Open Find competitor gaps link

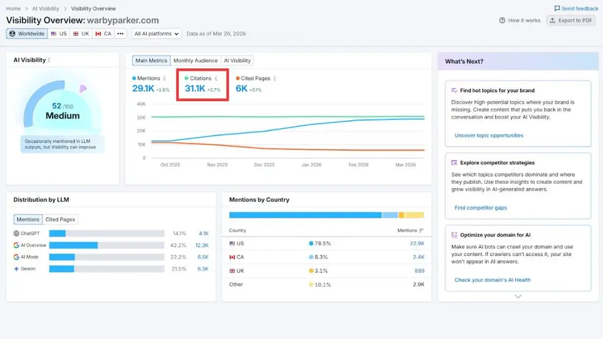point(481,208)
